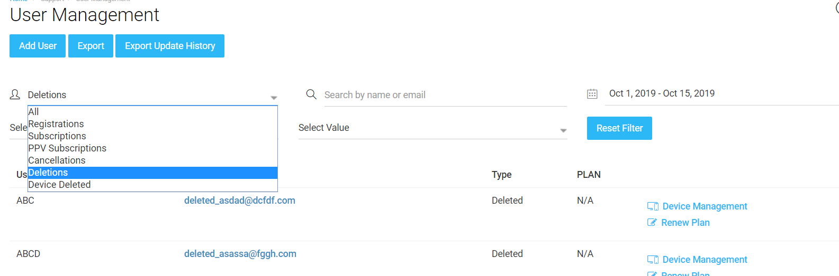Collapse the Deletions dropdown arrow
The height and width of the screenshot is (276, 839).
(274, 98)
